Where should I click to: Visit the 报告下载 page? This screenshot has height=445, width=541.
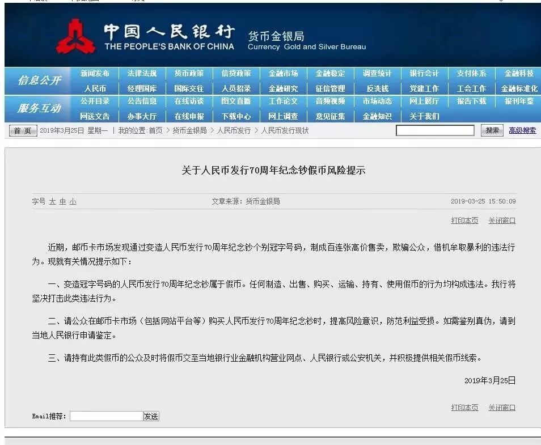coord(471,101)
